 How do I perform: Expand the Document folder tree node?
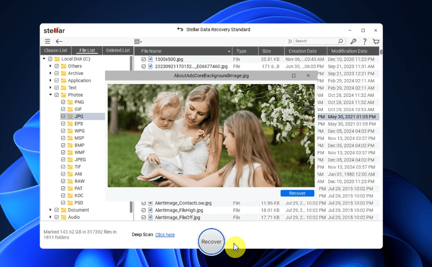click(x=51, y=210)
